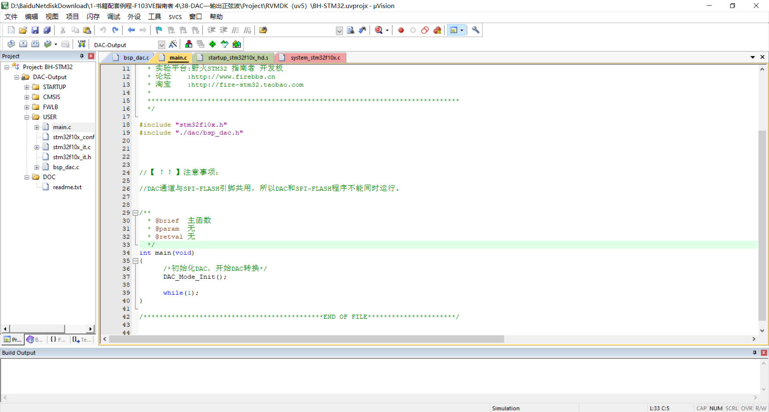769x412 pixels.
Task: Navigate backwards with blue arrow
Action: [x=131, y=30]
